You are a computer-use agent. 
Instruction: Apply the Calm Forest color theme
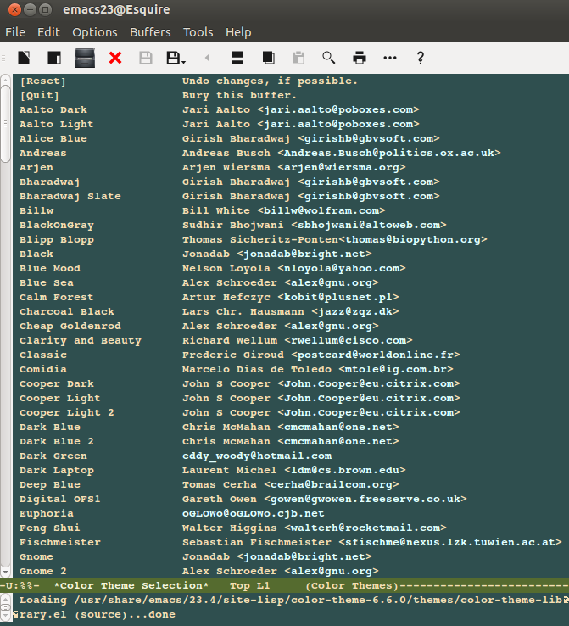pyautogui.click(x=57, y=297)
